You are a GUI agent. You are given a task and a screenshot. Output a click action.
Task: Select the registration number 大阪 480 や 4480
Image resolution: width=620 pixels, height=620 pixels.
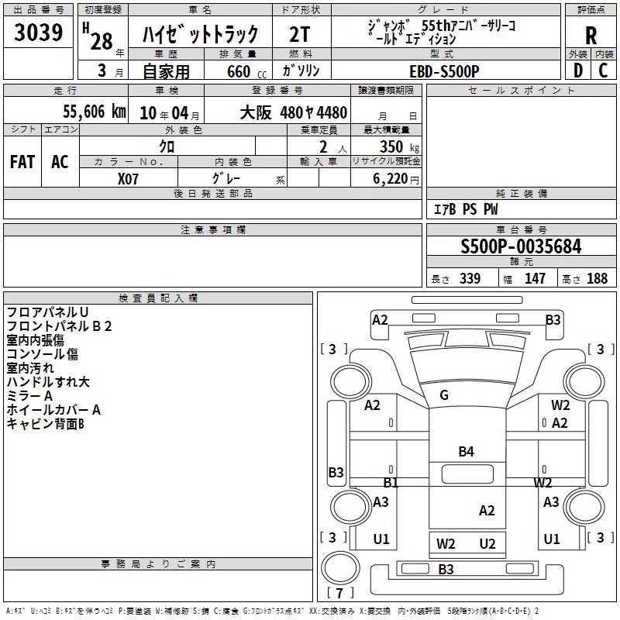click(294, 112)
